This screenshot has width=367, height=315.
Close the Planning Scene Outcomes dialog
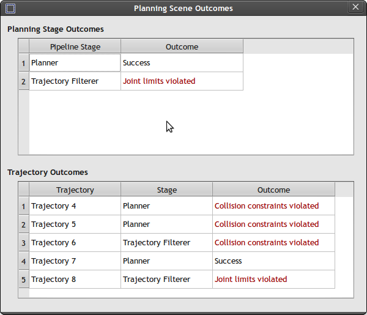[x=355, y=7]
